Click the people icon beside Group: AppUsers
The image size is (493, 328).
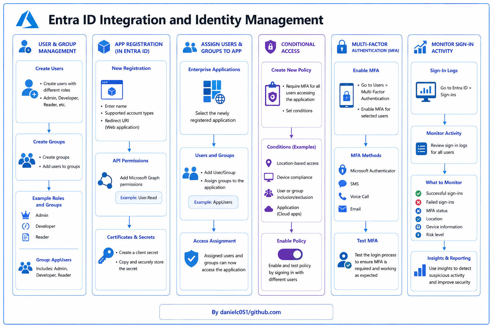pyautogui.click(x=25, y=267)
